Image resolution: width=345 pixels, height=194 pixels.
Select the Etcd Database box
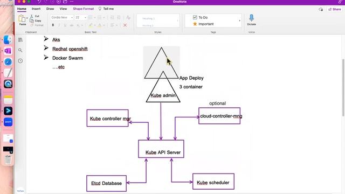(107, 183)
